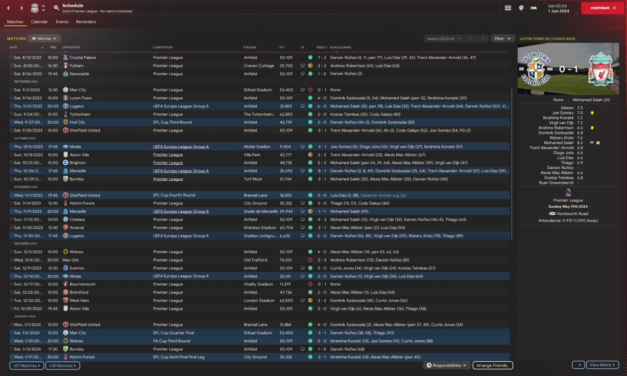The image size is (627, 376).
Task: Open the hamburger menu in top bar
Action: tap(508, 8)
